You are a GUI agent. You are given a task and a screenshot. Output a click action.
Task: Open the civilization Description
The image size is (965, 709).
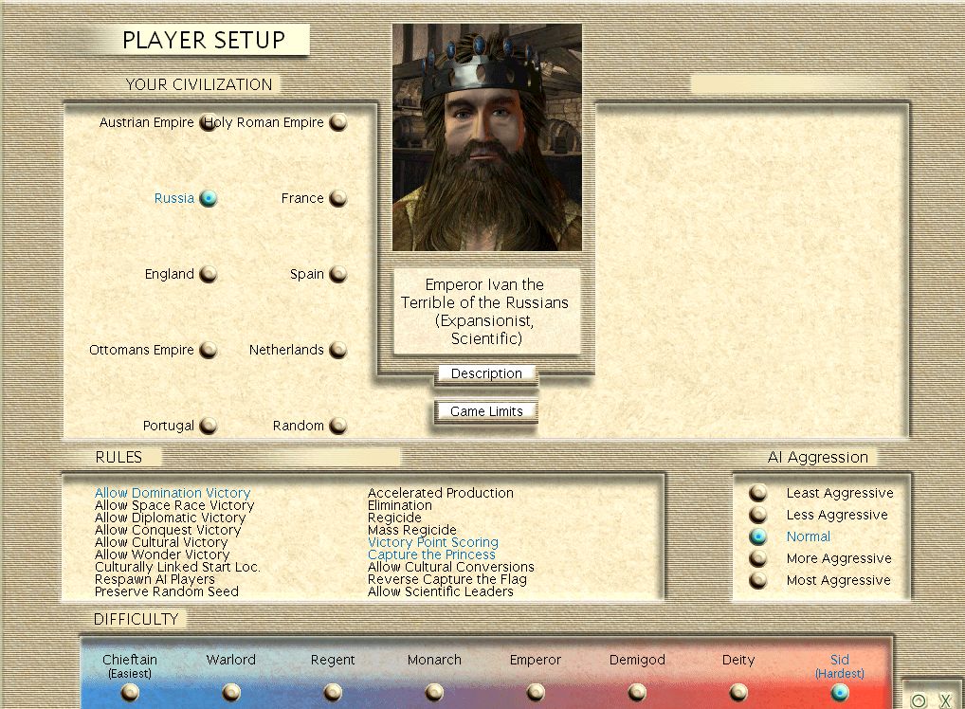click(486, 373)
